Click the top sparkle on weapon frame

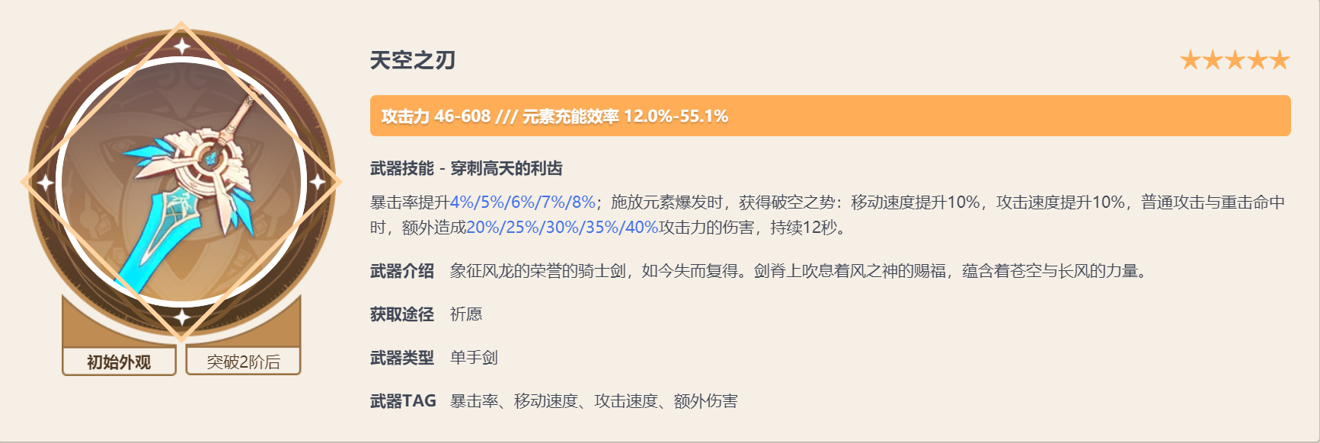pos(181,46)
